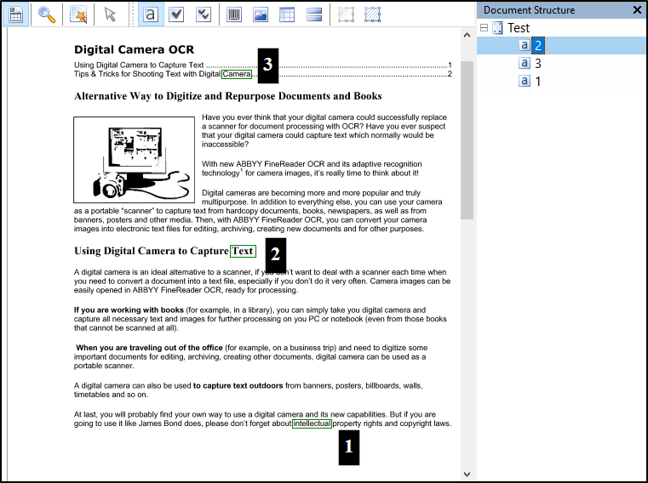The height and width of the screenshot is (483, 648).
Task: Click the text icon beside field 3
Action: click(524, 63)
